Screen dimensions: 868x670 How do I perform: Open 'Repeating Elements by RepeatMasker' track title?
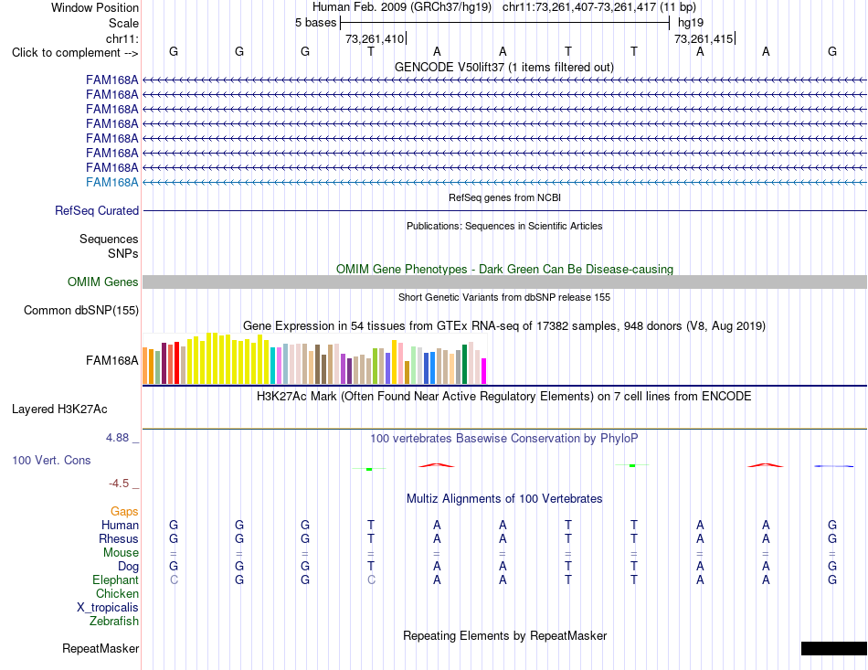[505, 635]
